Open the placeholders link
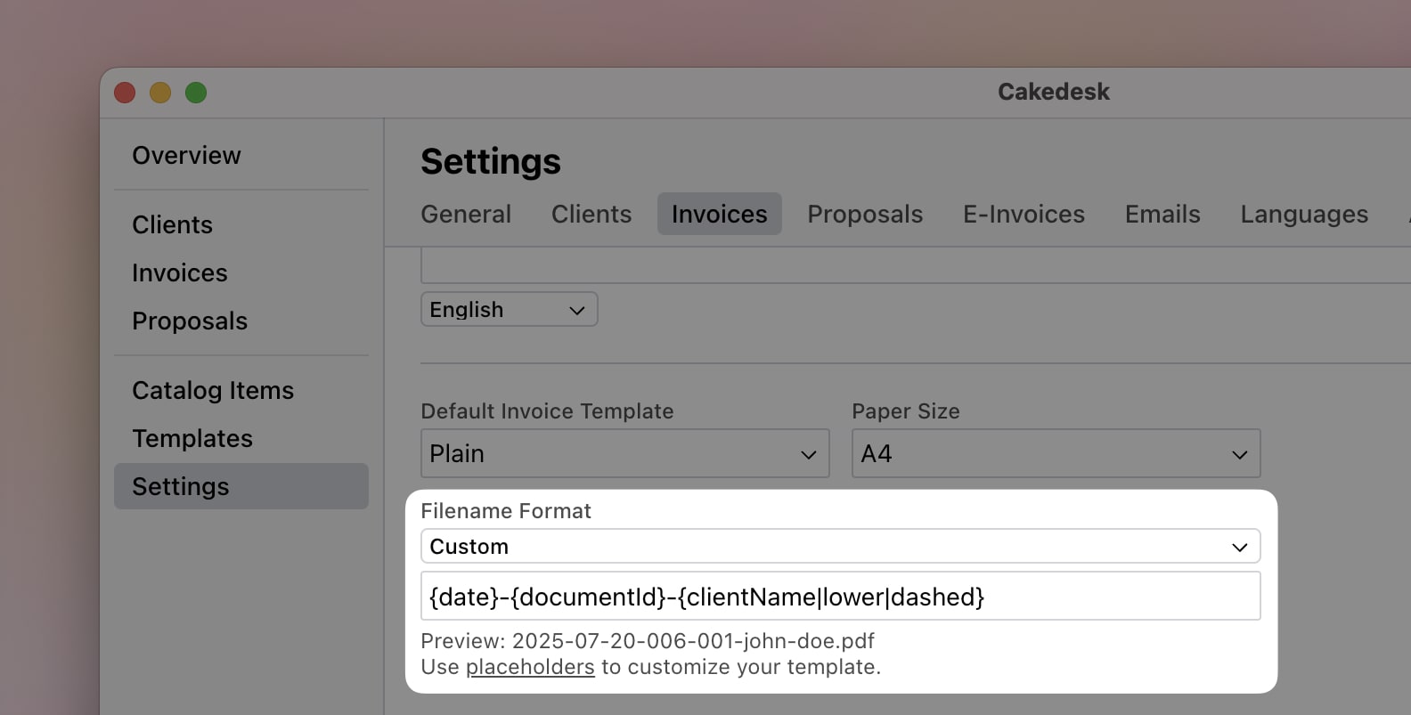The height and width of the screenshot is (715, 1411). click(x=529, y=666)
